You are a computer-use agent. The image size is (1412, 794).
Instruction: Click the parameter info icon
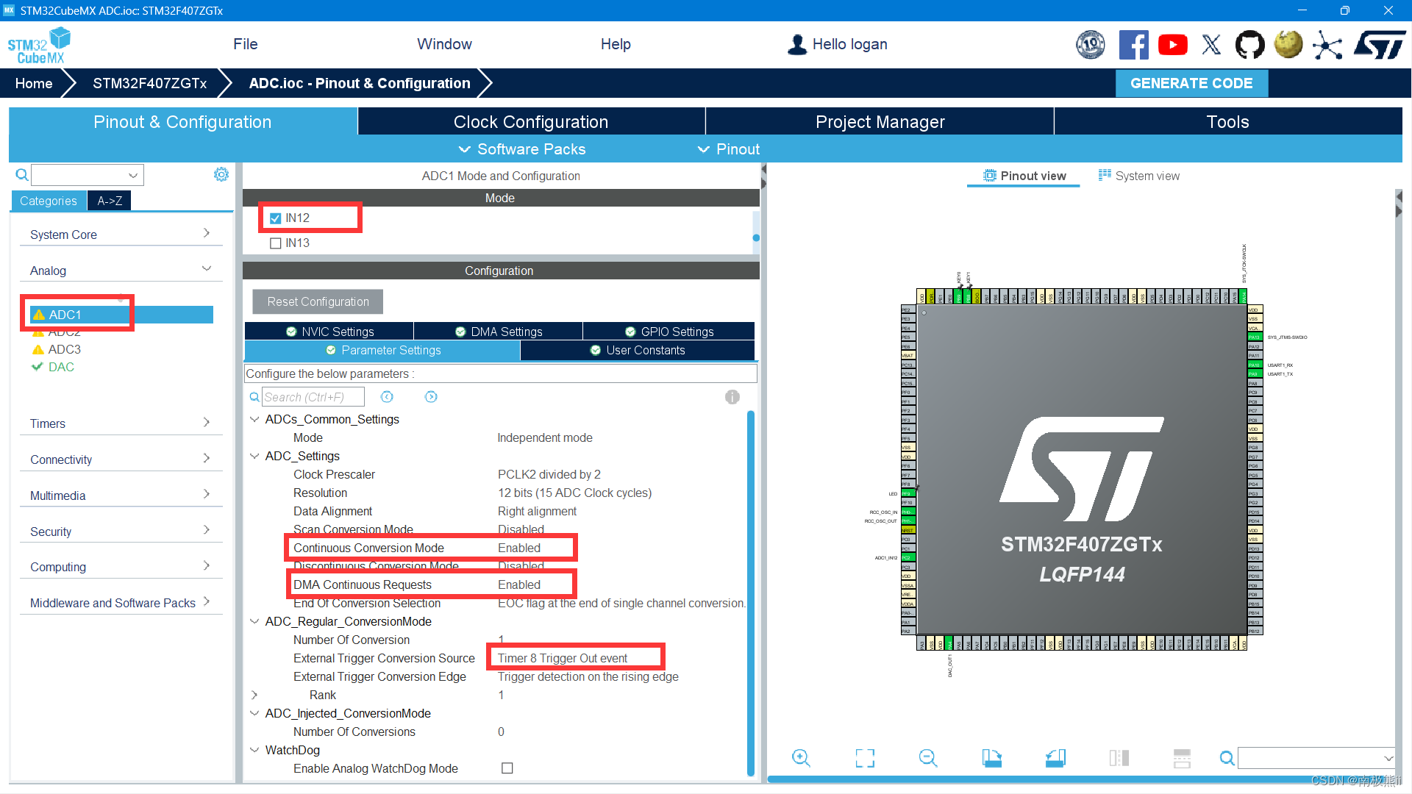point(732,397)
